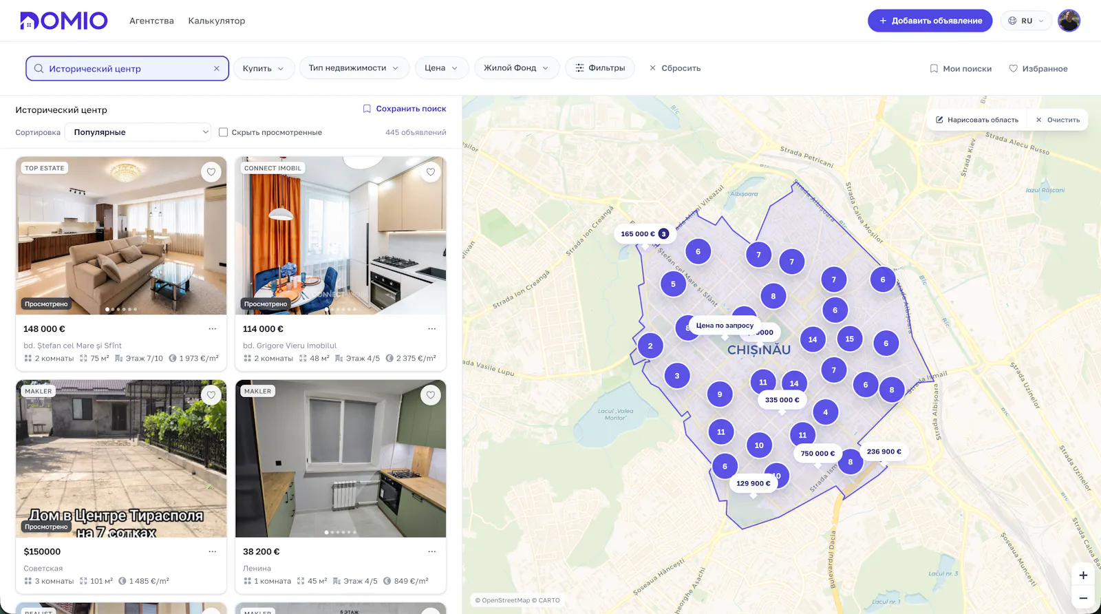Click Нарисовать область map button
1101x614 pixels.
[976, 120]
